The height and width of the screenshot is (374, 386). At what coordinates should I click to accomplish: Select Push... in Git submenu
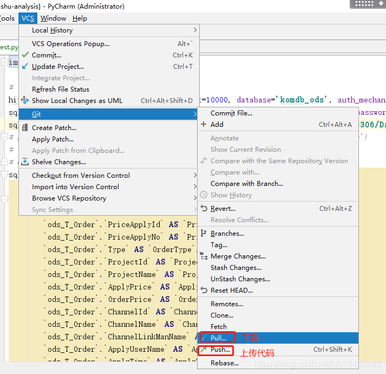coord(278,350)
